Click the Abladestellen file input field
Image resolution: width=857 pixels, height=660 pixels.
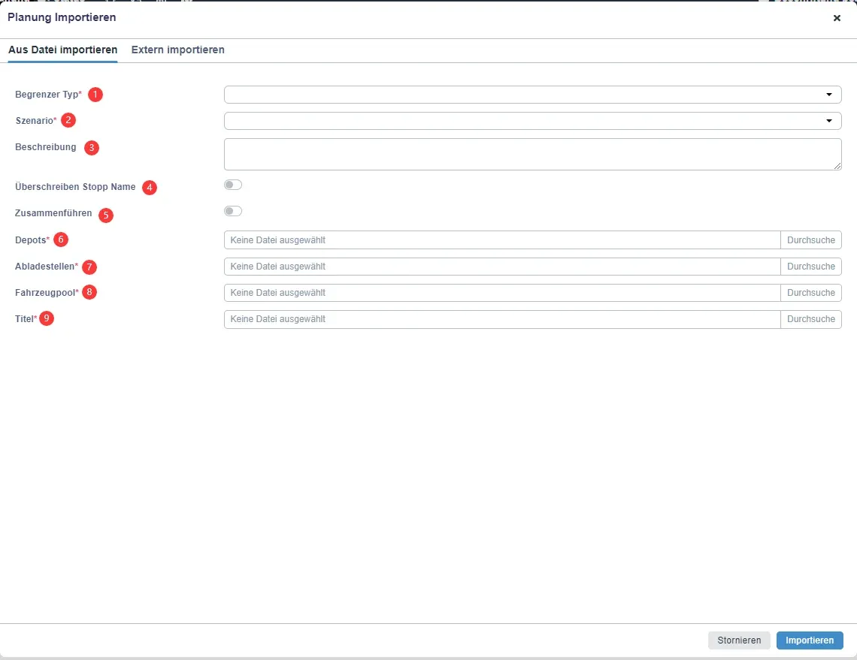pyautogui.click(x=501, y=267)
